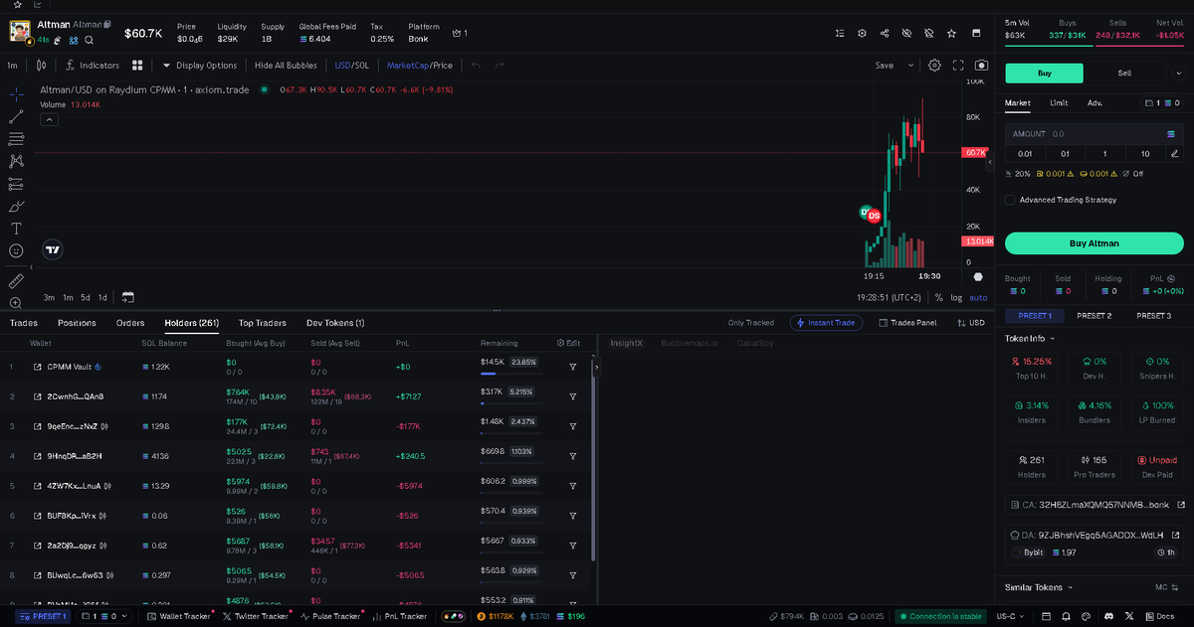This screenshot has width=1194, height=627.
Task: Open the Fibonacci retracement tool
Action: tap(16, 139)
